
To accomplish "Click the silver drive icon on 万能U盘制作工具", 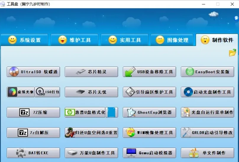I will [x=72, y=153].
